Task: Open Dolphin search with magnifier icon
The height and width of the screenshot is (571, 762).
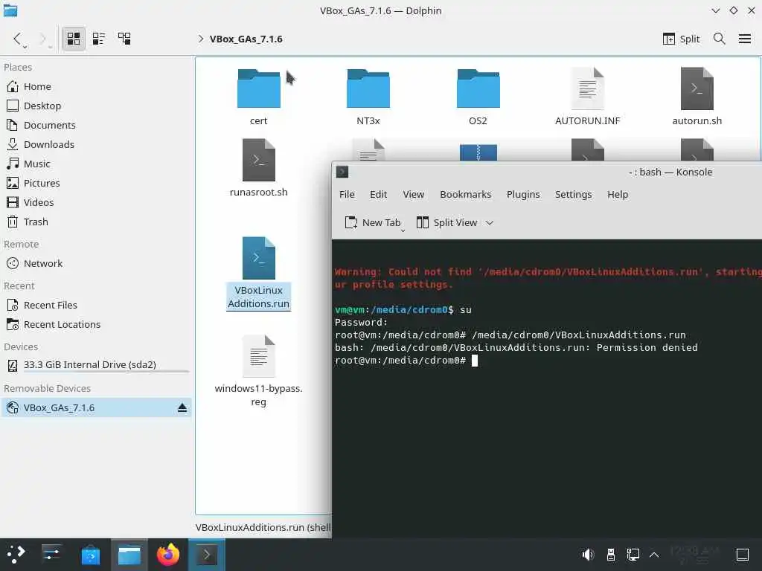Action: pyautogui.click(x=720, y=39)
